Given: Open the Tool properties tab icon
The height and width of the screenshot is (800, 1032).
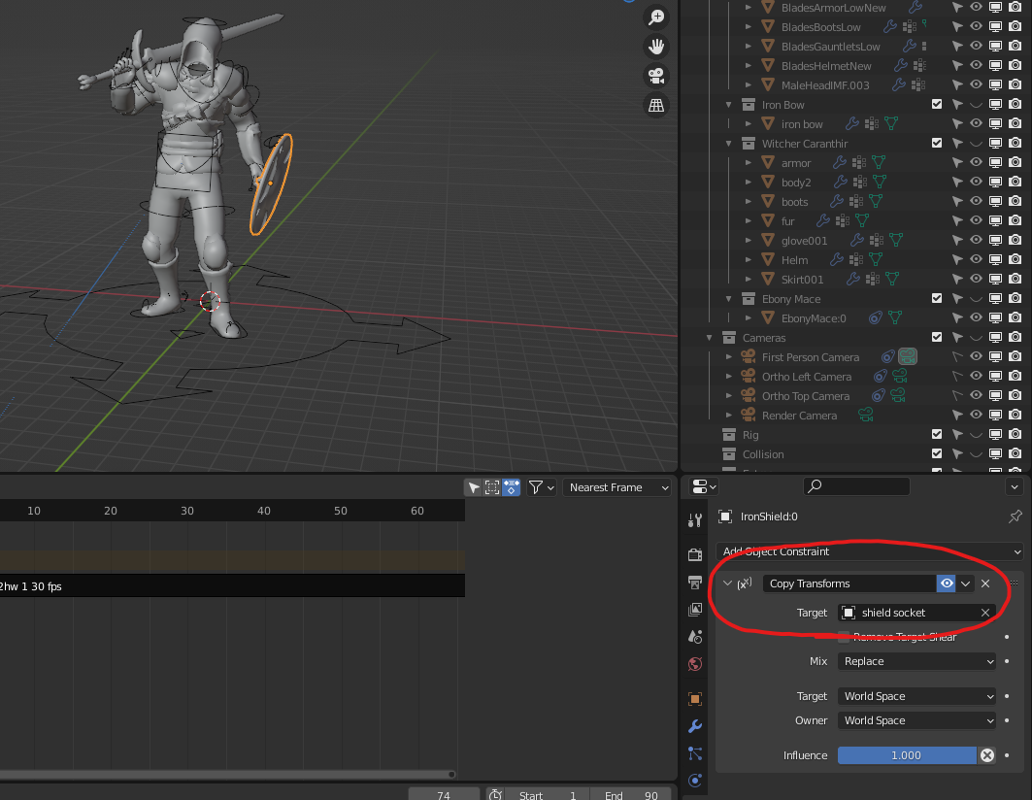Looking at the screenshot, I should tap(695, 520).
